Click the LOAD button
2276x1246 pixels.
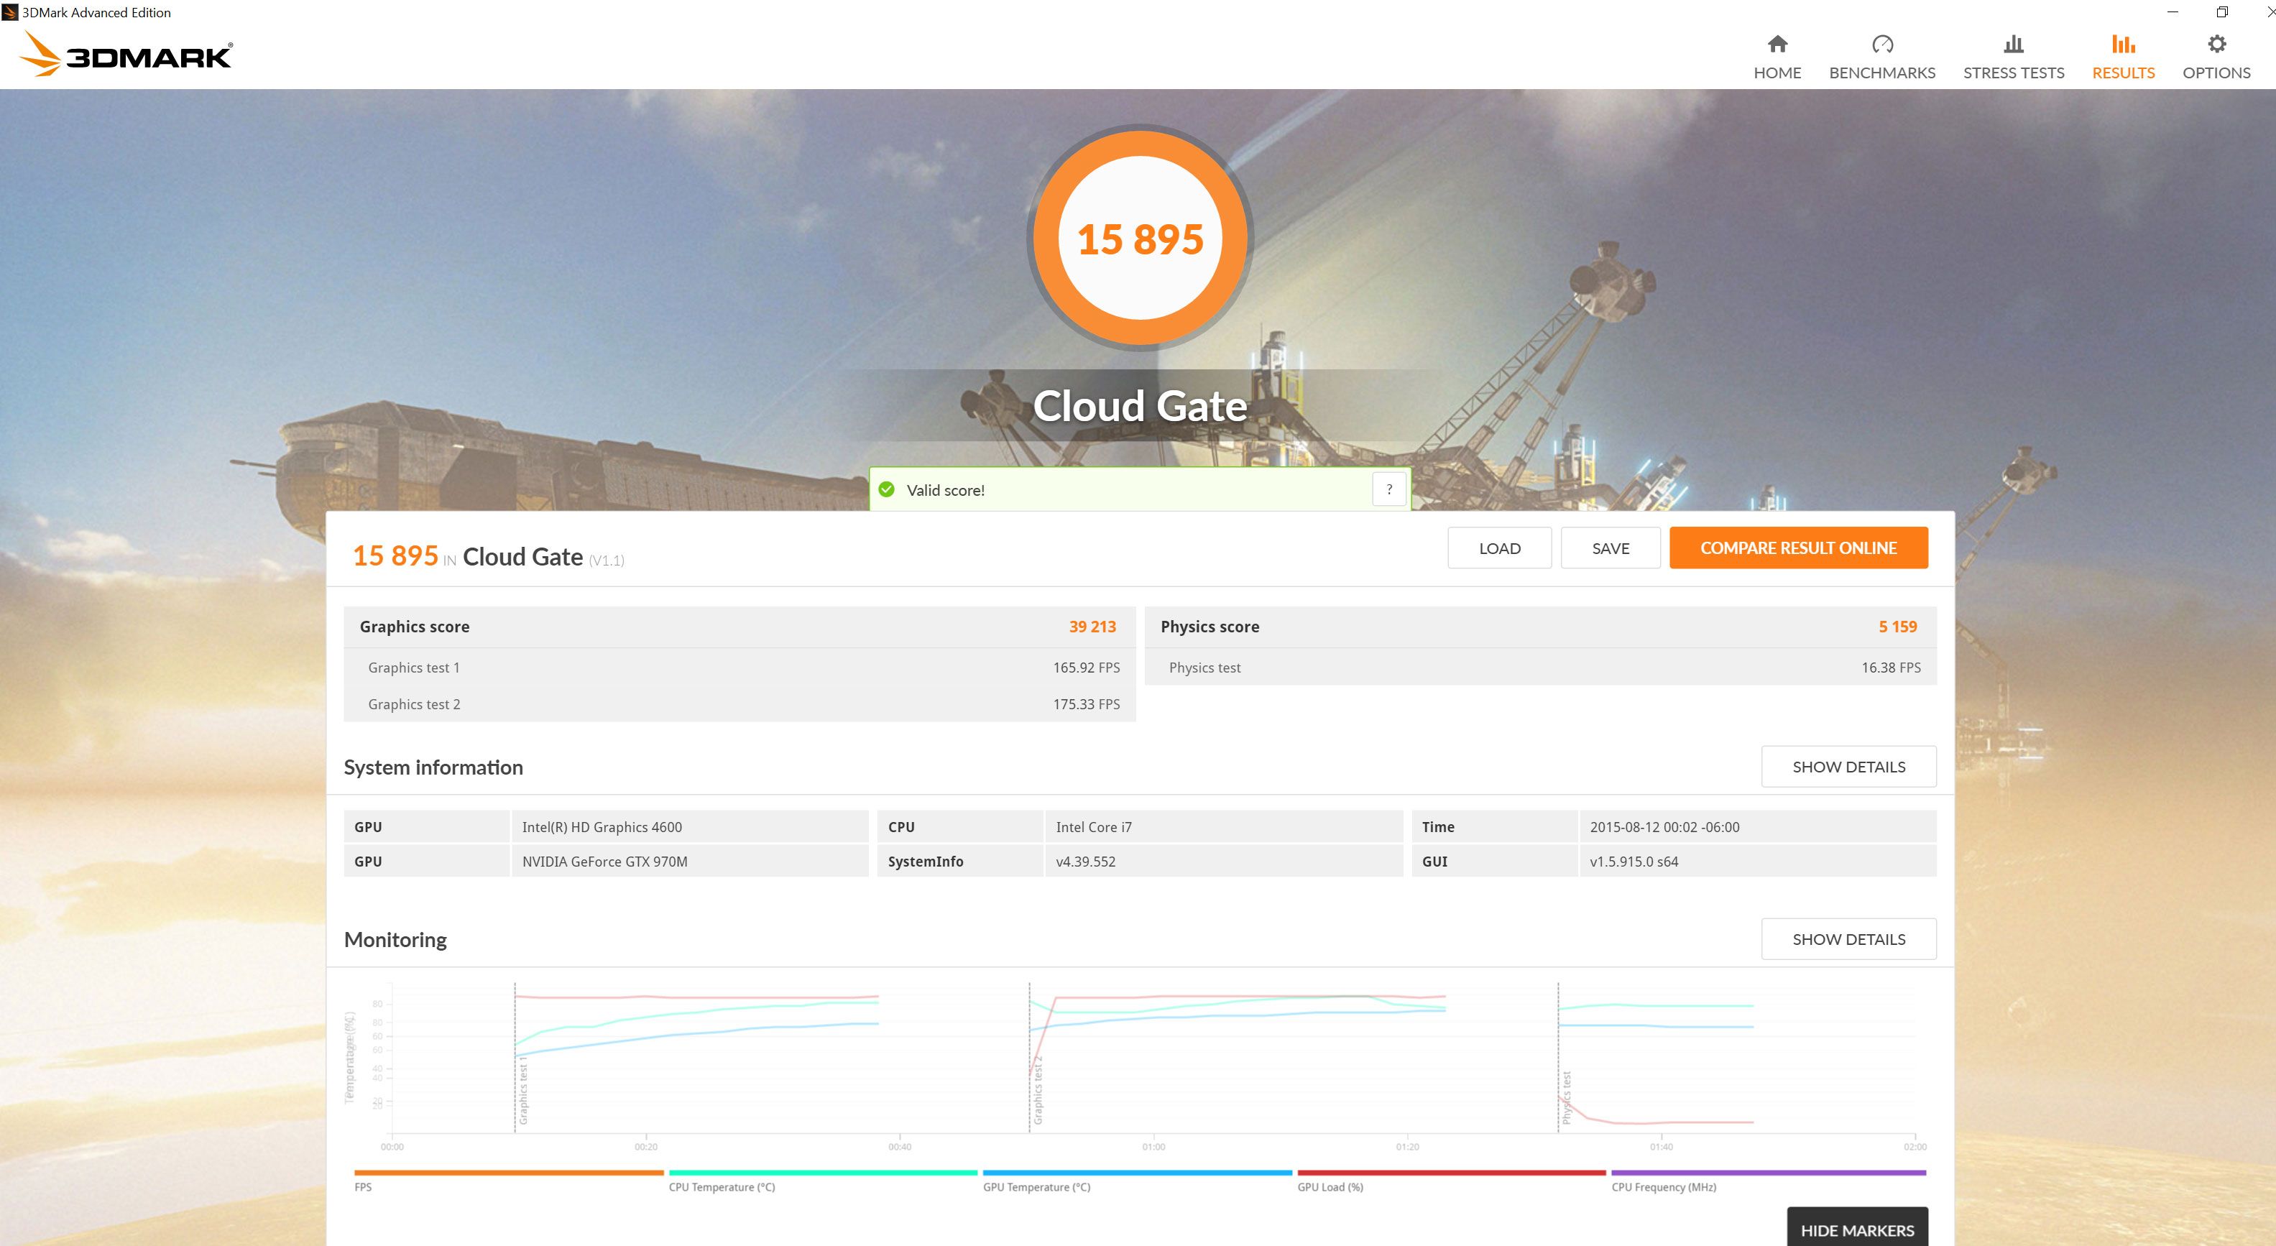1498,548
